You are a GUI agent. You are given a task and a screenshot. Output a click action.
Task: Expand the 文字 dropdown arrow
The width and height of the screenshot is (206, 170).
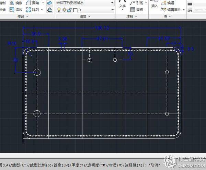[123, 10]
